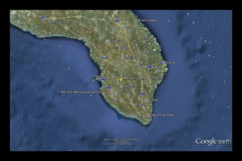Select the Gagliano del Capo marker
The width and height of the screenshot is (242, 161).
148,115
